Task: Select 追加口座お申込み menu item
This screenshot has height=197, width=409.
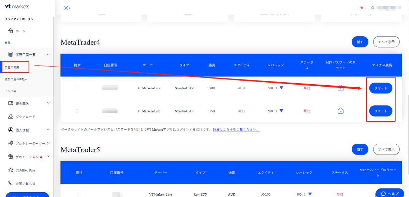Action: click(x=16, y=79)
